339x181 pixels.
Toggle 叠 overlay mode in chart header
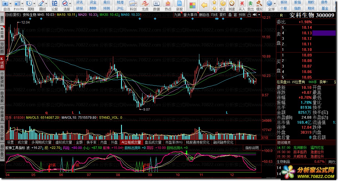coord(230,15)
